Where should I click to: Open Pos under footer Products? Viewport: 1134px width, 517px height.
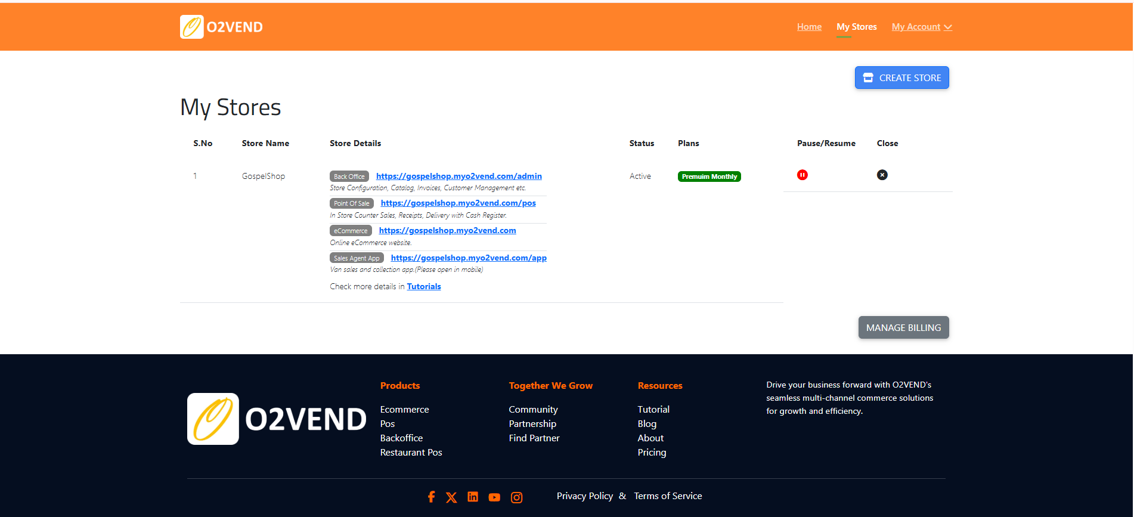(x=388, y=423)
